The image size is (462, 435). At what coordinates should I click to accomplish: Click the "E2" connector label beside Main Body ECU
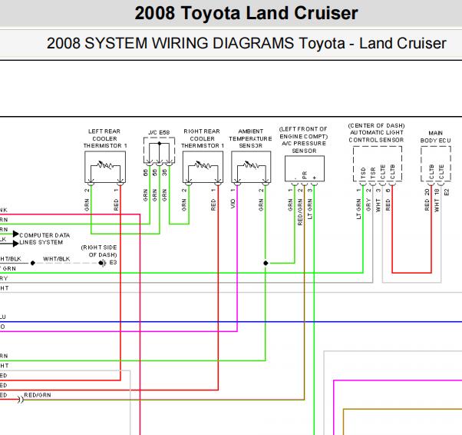(x=447, y=192)
